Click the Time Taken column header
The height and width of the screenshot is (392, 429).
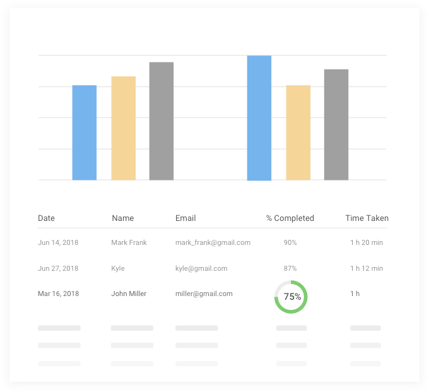point(367,218)
